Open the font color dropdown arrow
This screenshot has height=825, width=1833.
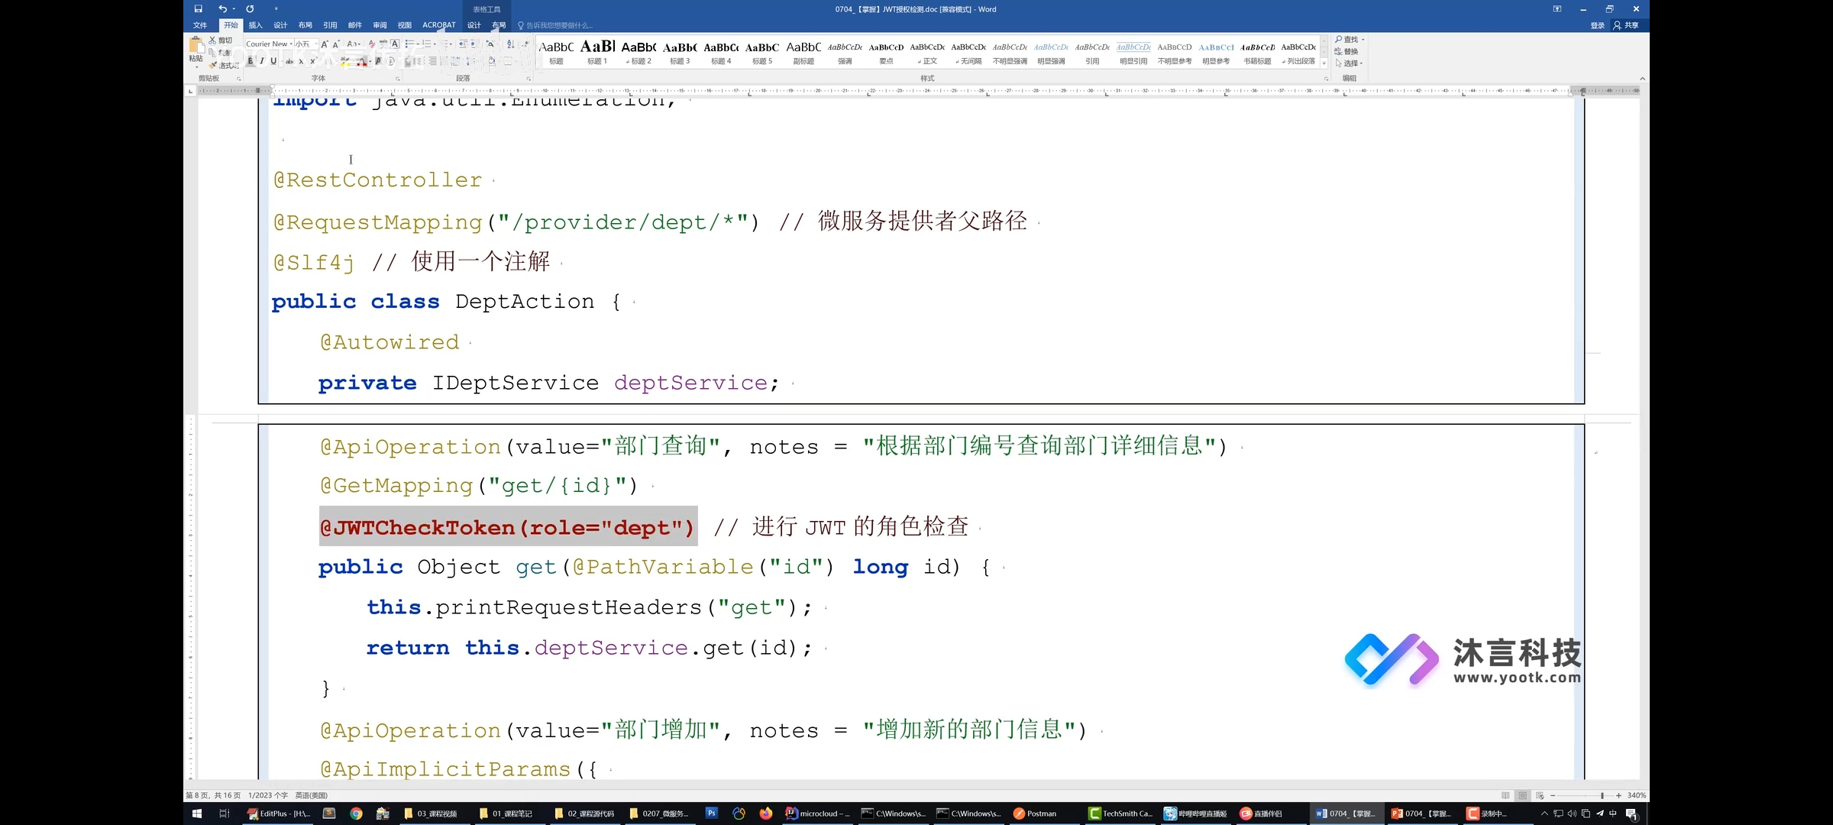370,61
